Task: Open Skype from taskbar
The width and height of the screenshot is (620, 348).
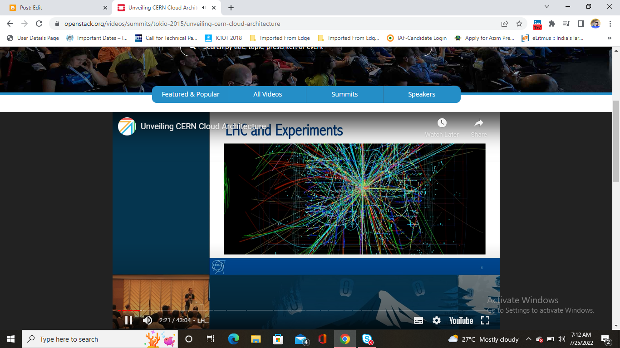Action: click(367, 339)
